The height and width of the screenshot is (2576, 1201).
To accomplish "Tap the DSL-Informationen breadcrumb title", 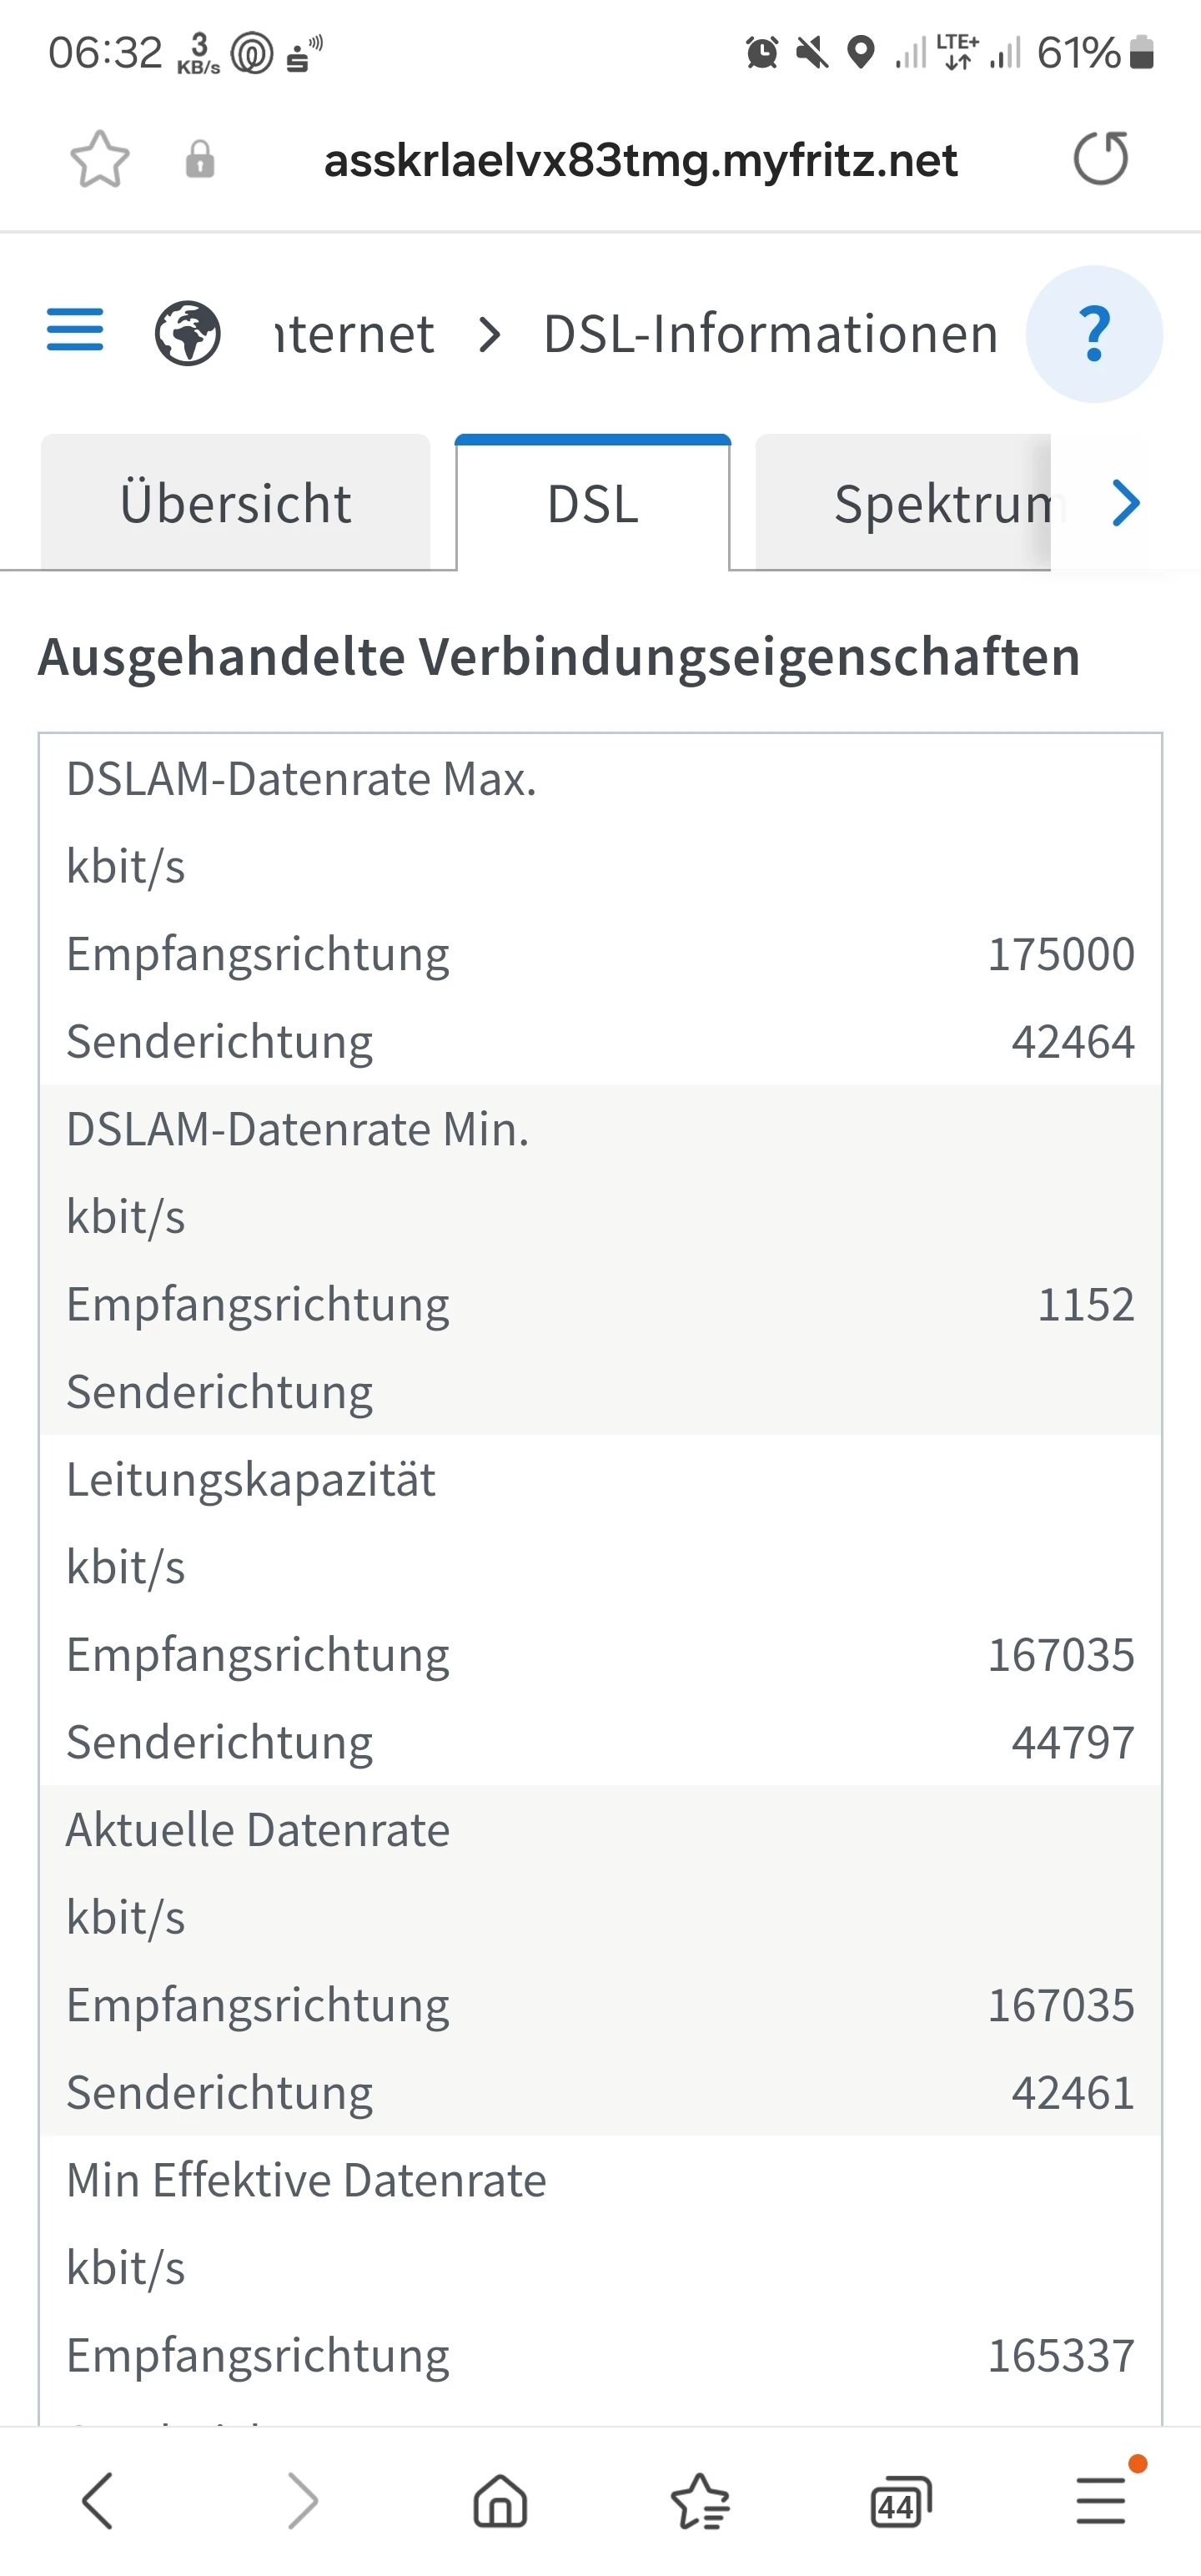I will 770,334.
